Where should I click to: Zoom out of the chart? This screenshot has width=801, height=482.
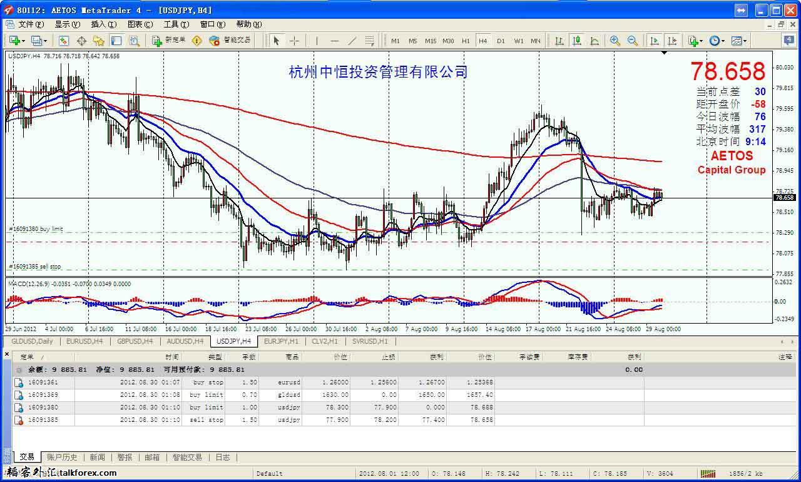click(x=633, y=41)
